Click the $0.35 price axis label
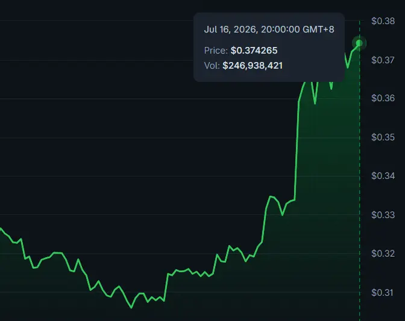The width and height of the screenshot is (405, 321). click(x=383, y=137)
